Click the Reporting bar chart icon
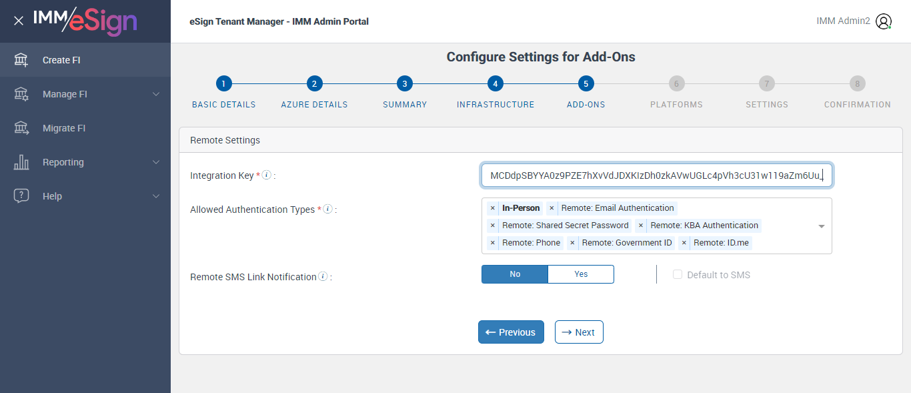Viewport: 911px width, 393px height. (x=21, y=162)
